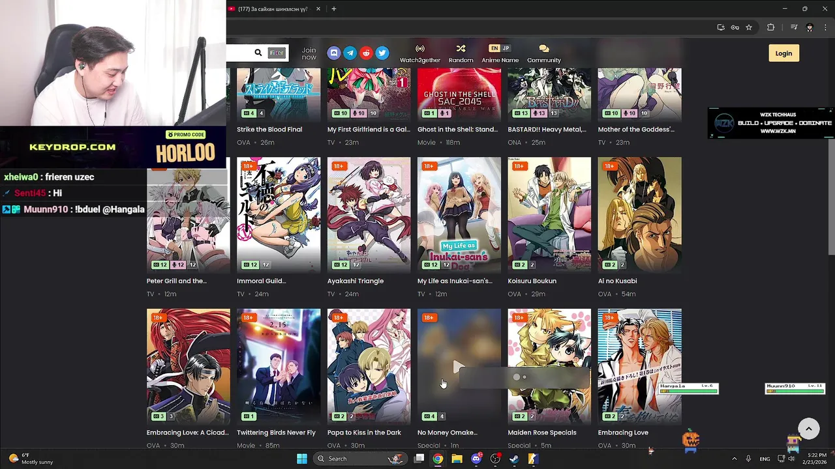This screenshot has width=835, height=469.
Task: Open the password key icon in address bar
Action: pos(735,27)
